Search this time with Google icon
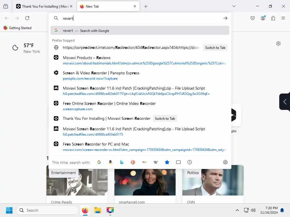Screen dimensions: 290x217 coord(99,162)
